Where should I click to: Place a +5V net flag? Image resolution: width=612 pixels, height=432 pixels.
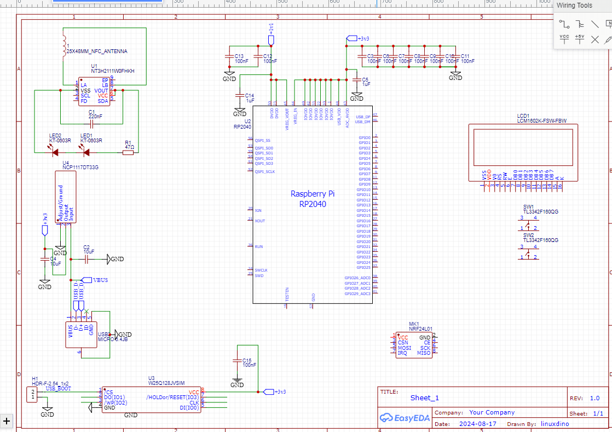click(580, 39)
